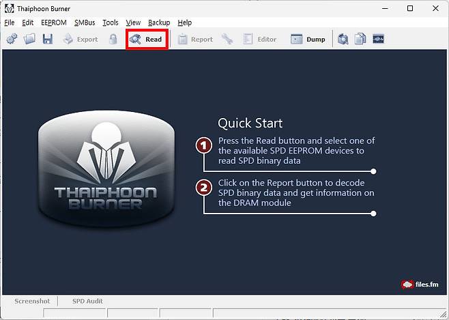Screen dimensions: 449x320
Task: Click the chip-and-document icon after Dump
Action: 343,40
